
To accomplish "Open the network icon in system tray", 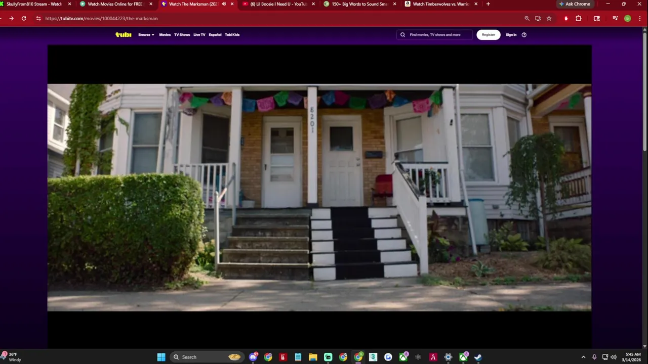I will tap(605, 357).
